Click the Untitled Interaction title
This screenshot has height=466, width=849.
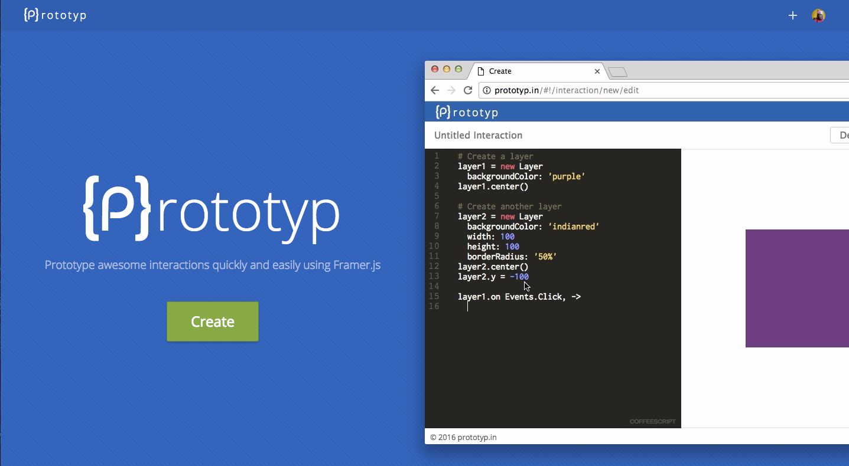(x=478, y=135)
